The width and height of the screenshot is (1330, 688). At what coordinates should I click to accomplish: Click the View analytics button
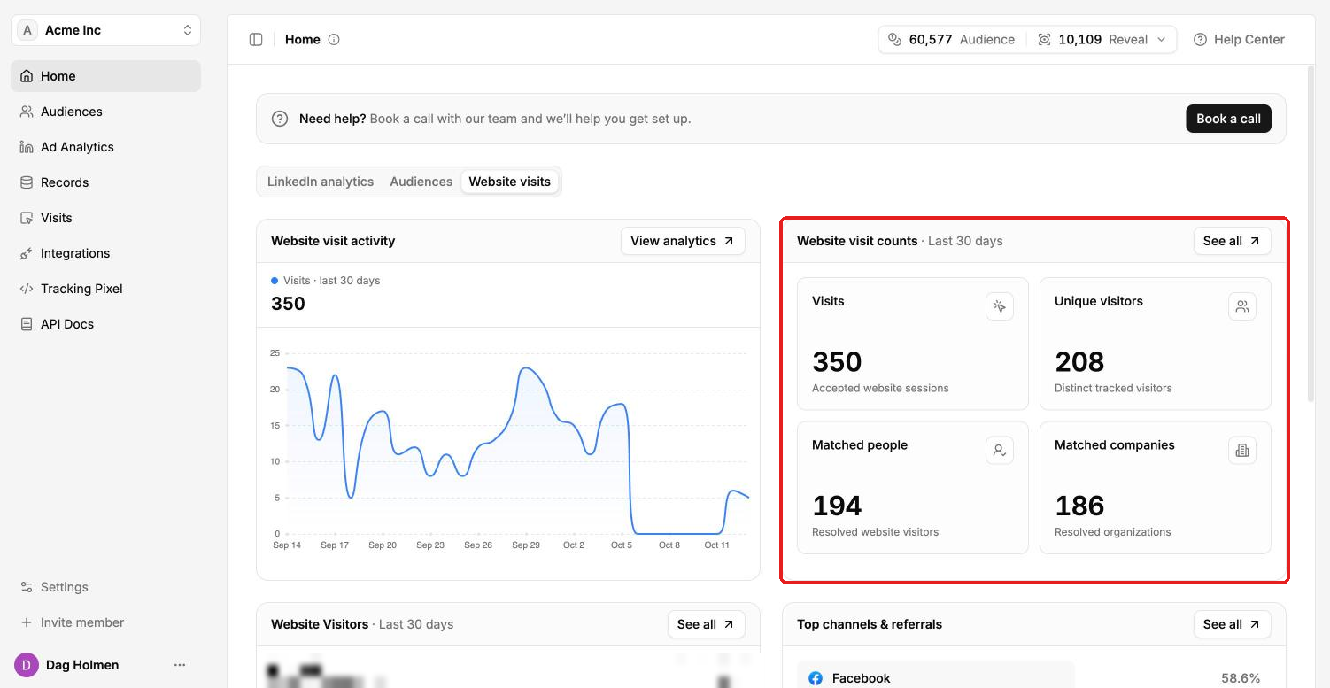tap(683, 241)
